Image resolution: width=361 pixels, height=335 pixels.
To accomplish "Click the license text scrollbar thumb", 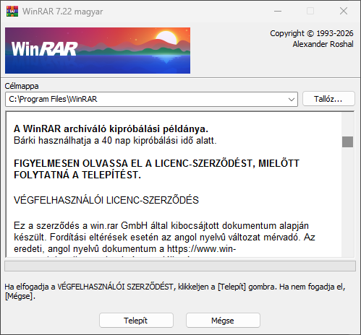I will 347,142.
